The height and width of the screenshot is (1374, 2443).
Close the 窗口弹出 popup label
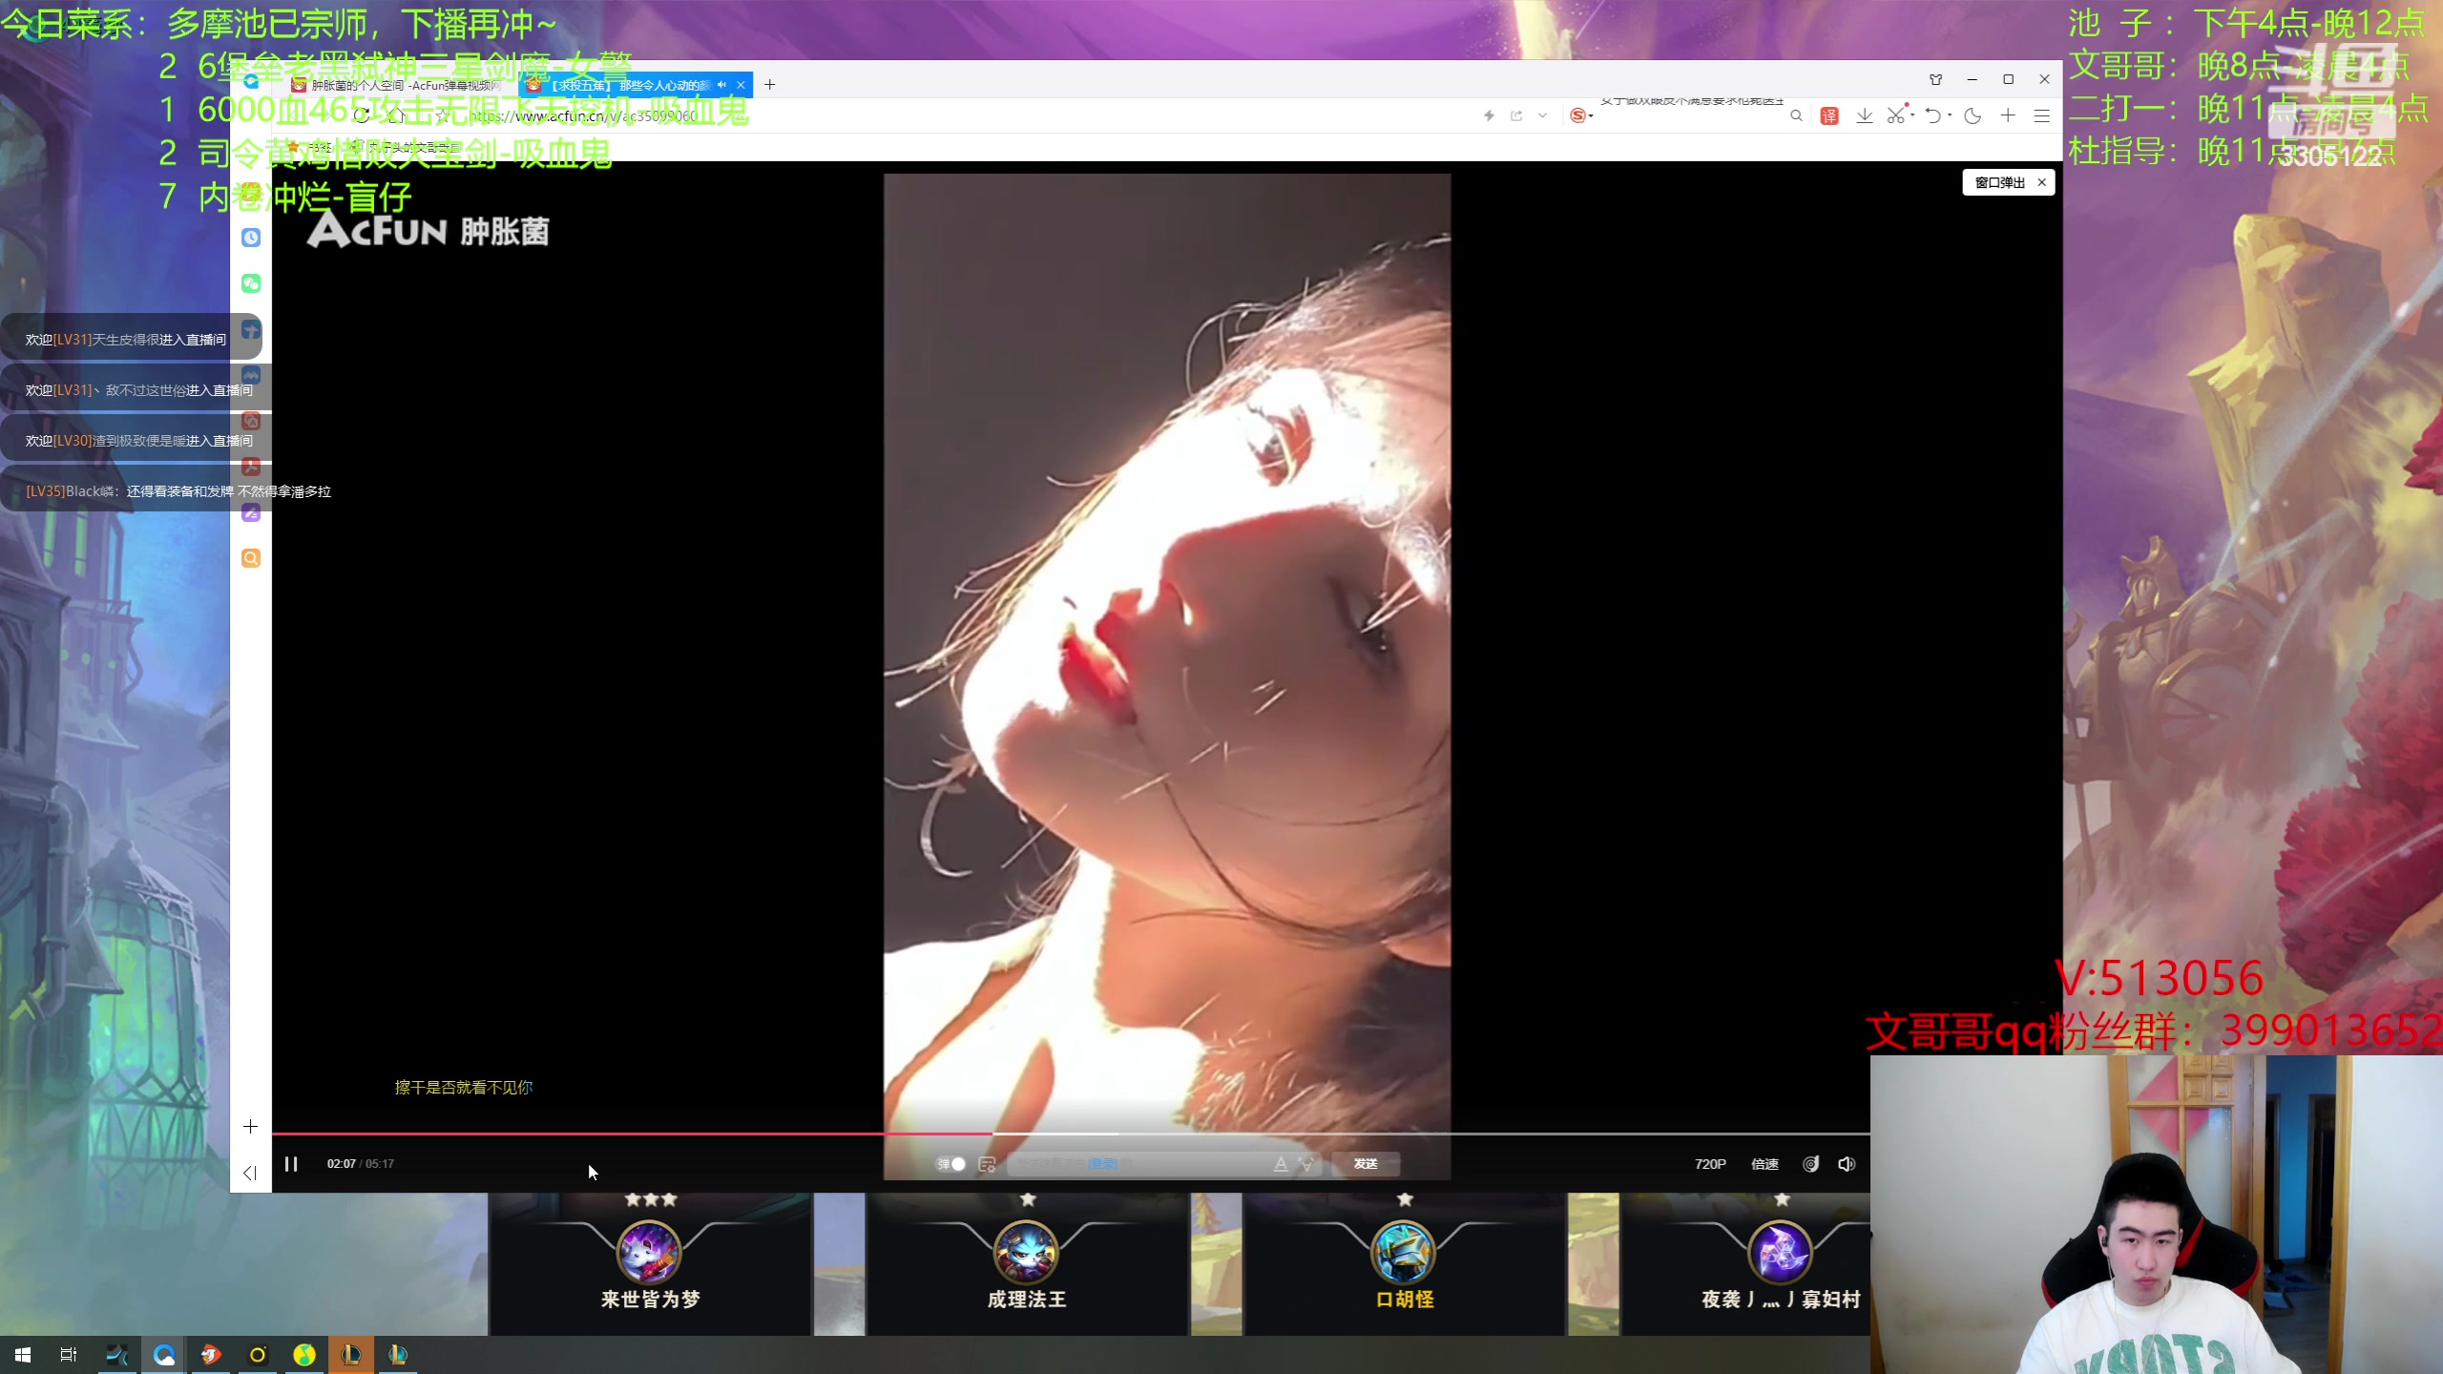click(x=2041, y=182)
